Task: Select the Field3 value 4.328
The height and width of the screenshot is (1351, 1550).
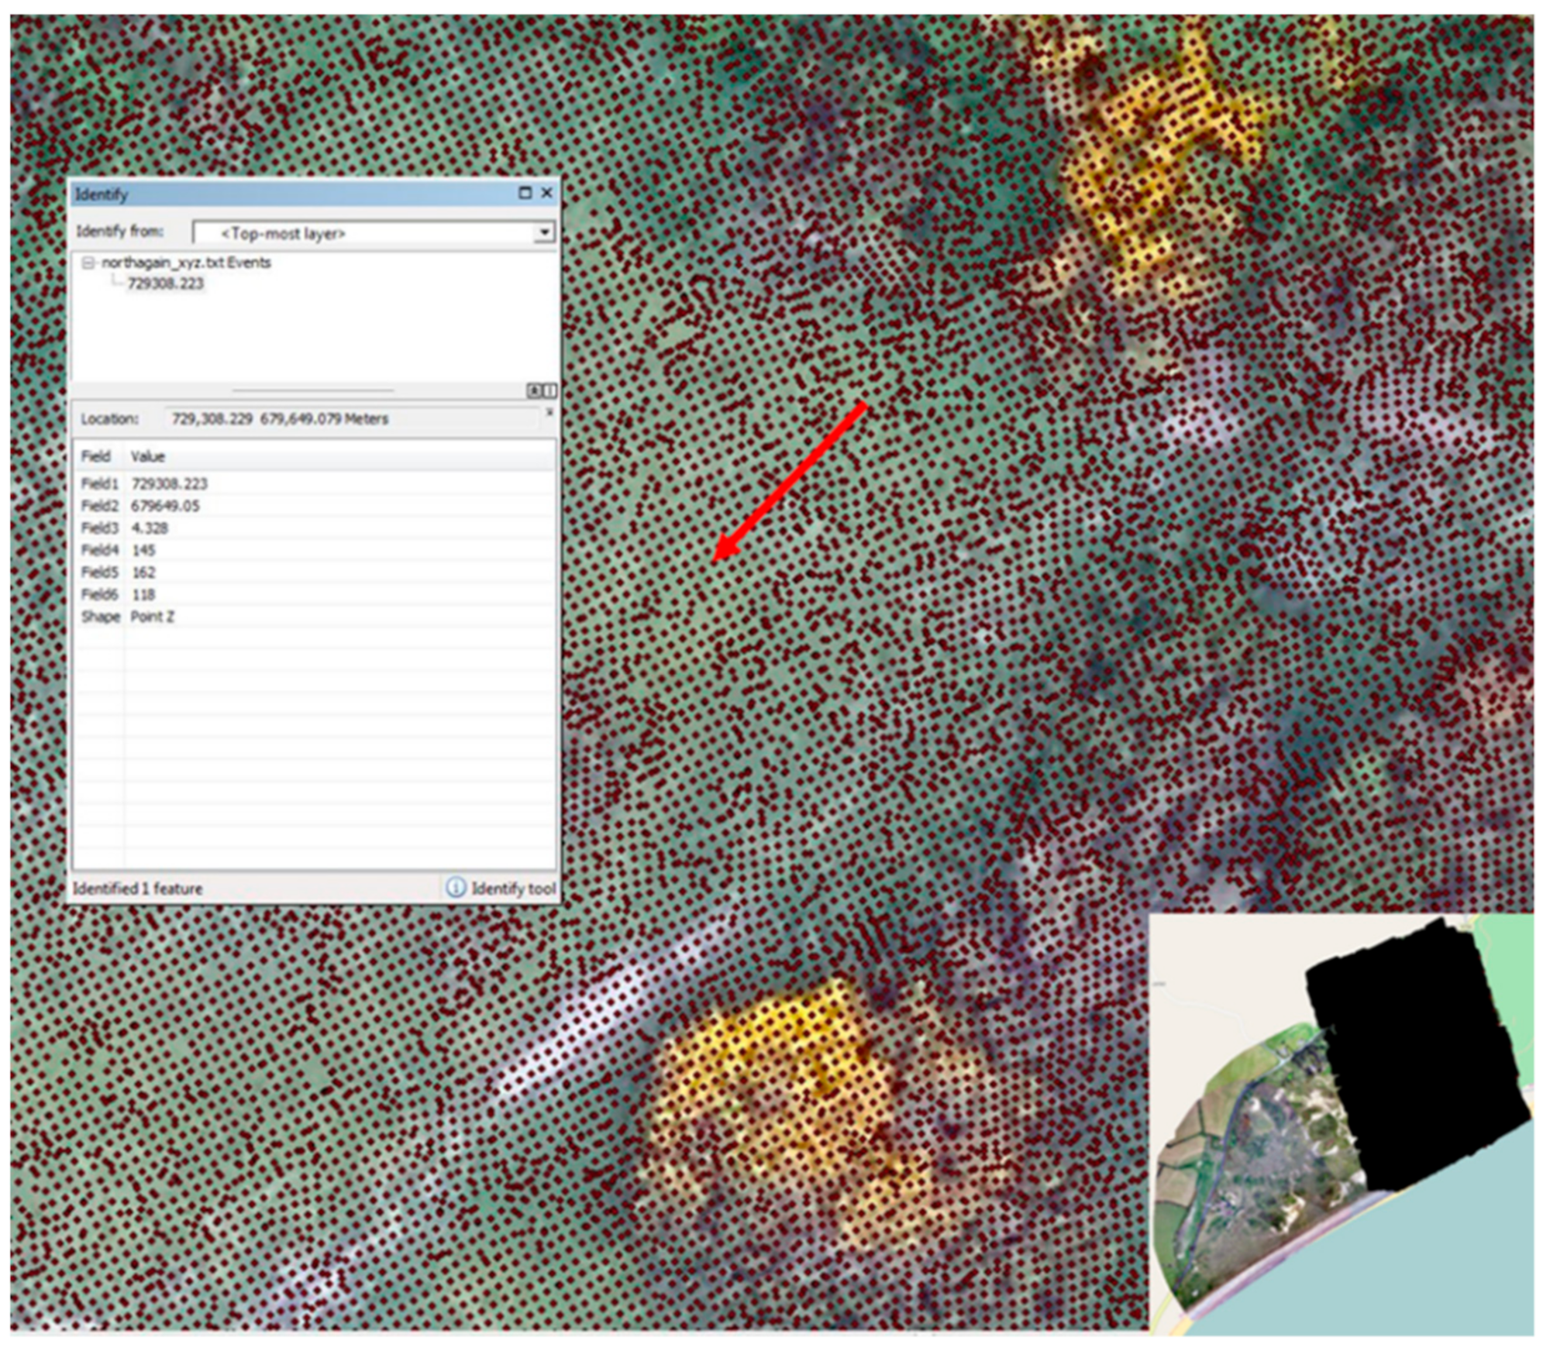Action: pyautogui.click(x=150, y=528)
